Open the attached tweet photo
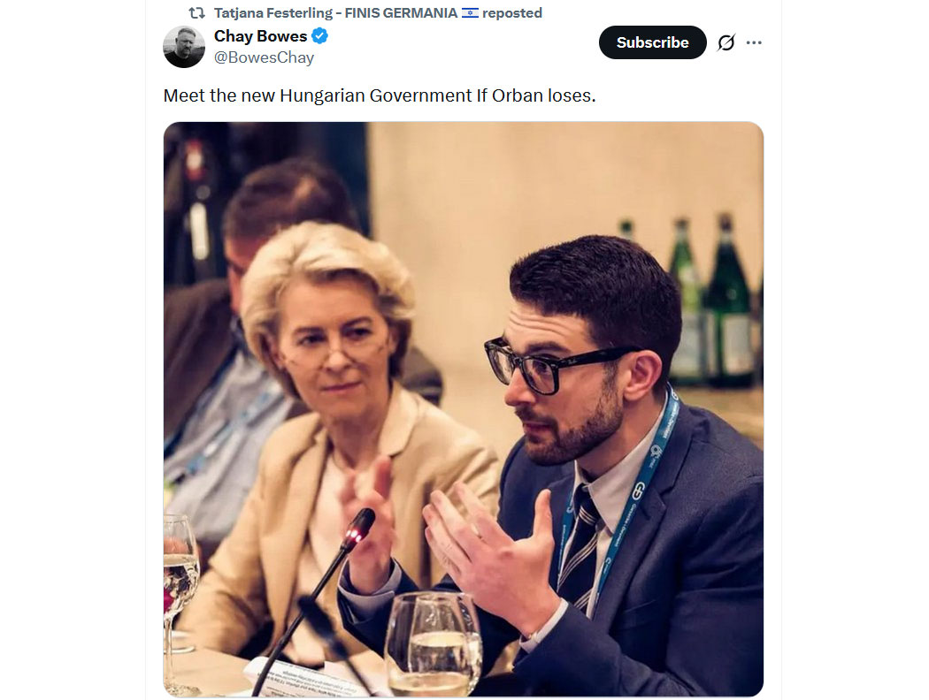 (x=463, y=408)
